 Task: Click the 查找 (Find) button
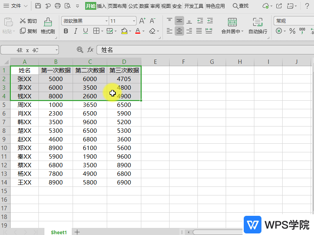click(x=241, y=6)
